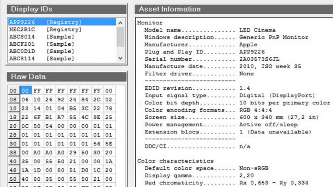This screenshot has height=187, width=333.
Task: Click row header 30 in Raw Data
Action: coord(14,144)
